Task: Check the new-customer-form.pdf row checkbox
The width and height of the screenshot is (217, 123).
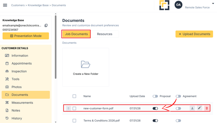Action: [x=74, y=108]
